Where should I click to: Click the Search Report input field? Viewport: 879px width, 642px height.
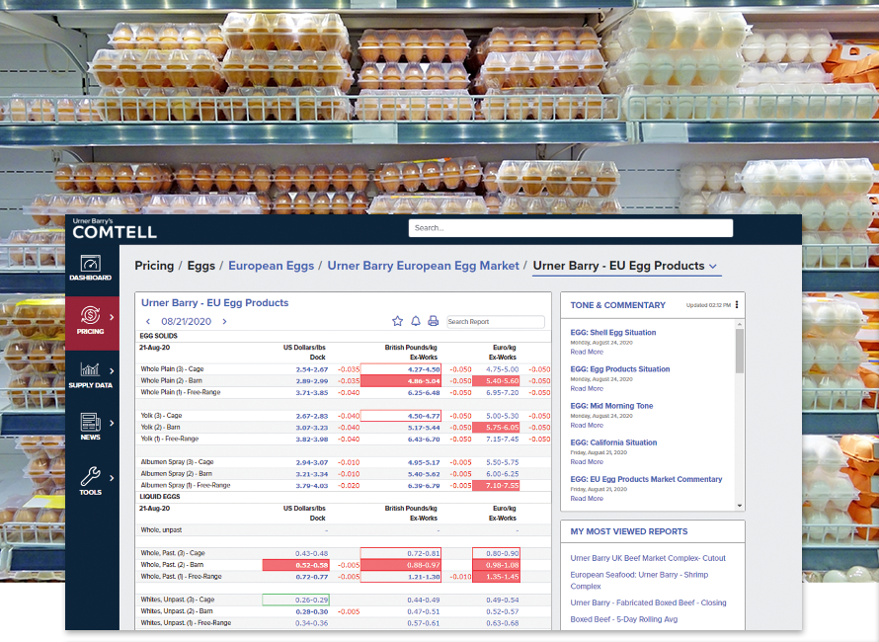pyautogui.click(x=495, y=322)
